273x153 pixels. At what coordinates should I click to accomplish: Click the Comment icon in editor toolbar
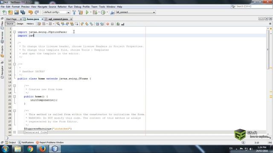[118, 24]
